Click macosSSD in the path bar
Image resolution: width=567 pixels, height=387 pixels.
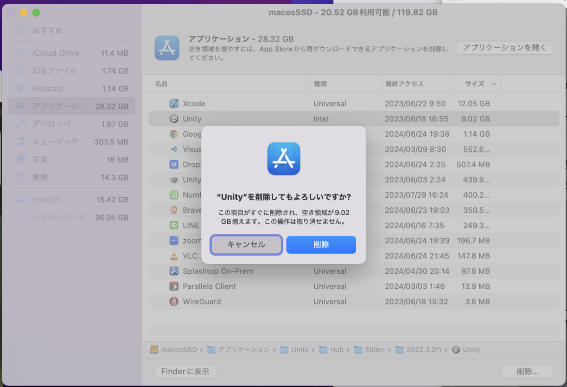click(173, 350)
